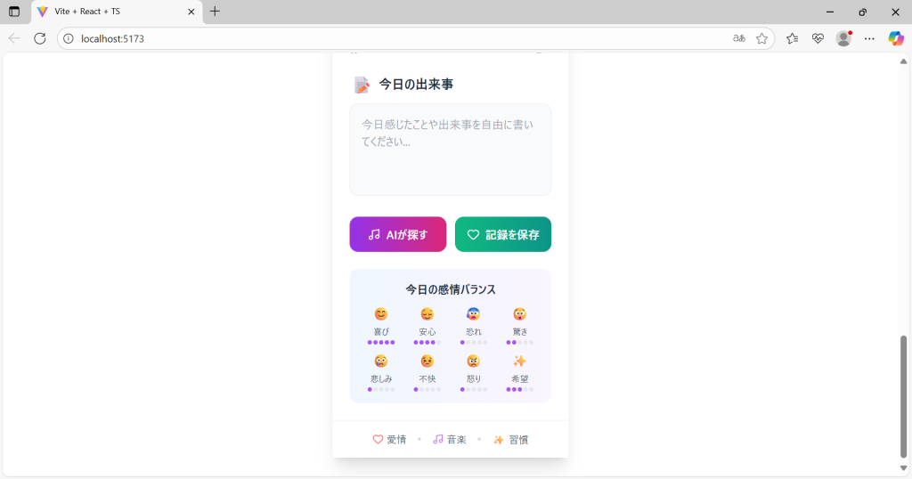Click the 恐れ level dots indicator
Screen dimensions: 912x479
[x=474, y=343]
